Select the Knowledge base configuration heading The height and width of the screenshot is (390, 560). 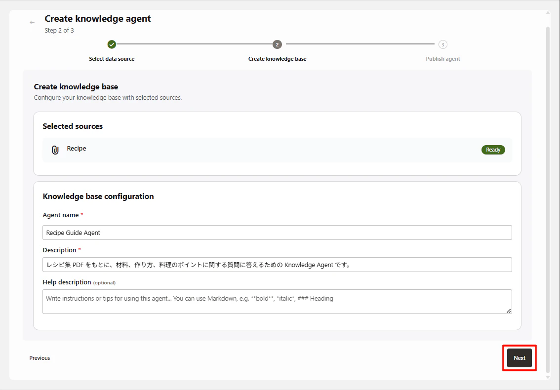coord(98,196)
